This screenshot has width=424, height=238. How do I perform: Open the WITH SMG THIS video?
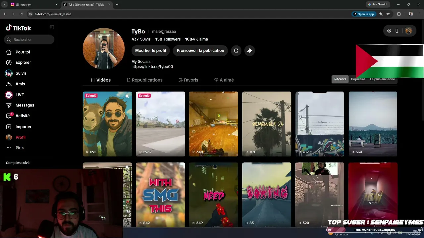(x=161, y=195)
